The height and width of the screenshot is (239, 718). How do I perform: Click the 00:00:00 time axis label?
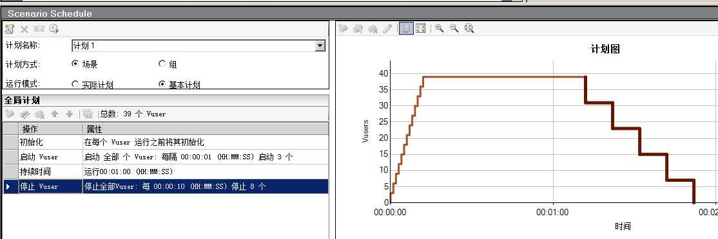pyautogui.click(x=390, y=212)
